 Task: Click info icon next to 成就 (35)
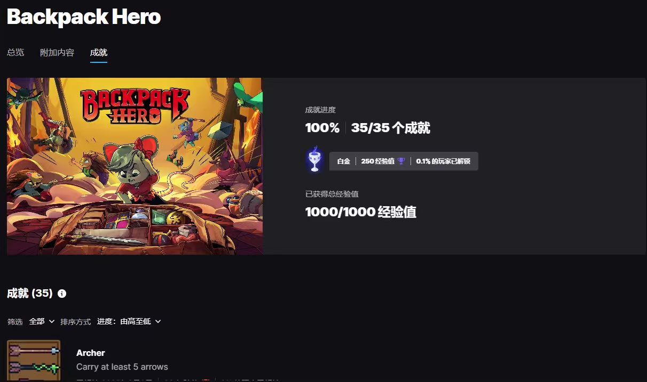coord(62,294)
